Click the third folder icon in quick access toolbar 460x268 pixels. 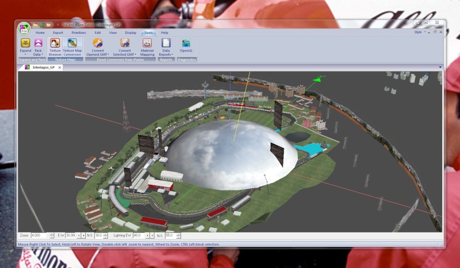pos(49,25)
